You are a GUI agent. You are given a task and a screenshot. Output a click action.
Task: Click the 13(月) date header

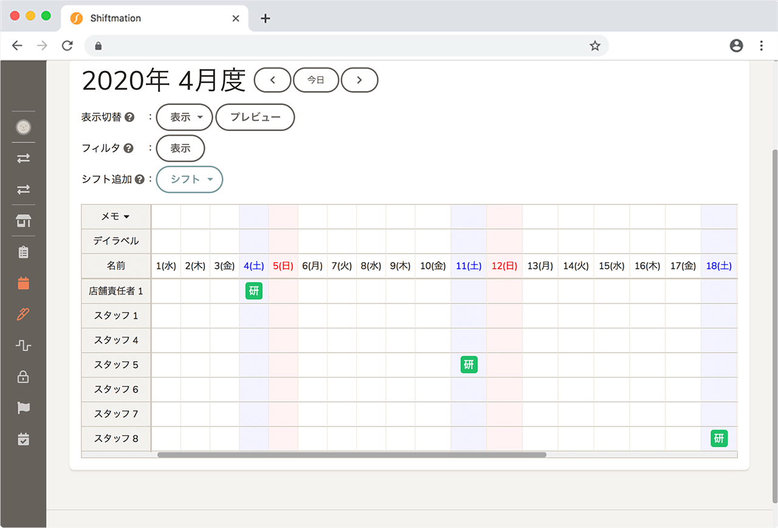(x=540, y=266)
